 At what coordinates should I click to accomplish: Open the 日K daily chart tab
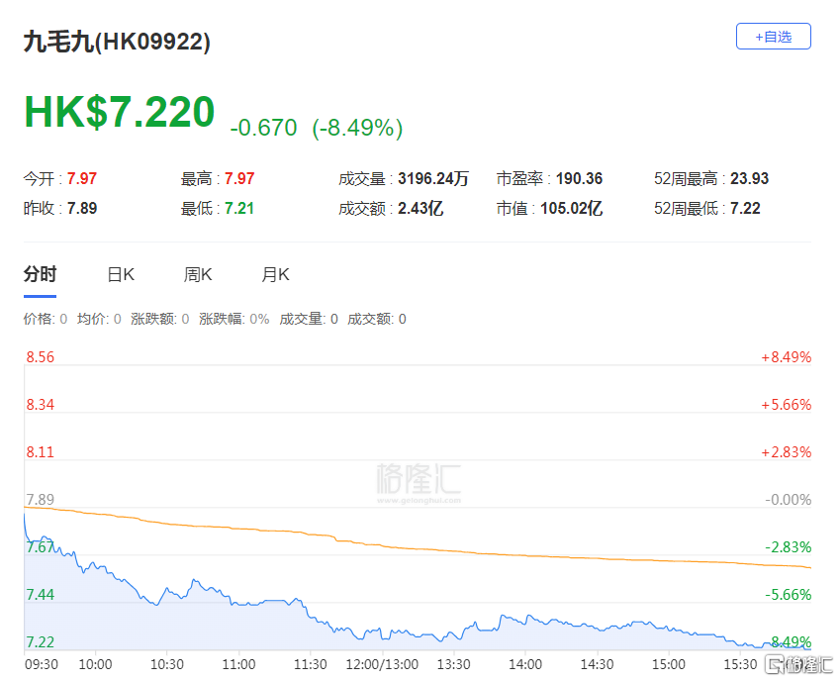(x=121, y=274)
